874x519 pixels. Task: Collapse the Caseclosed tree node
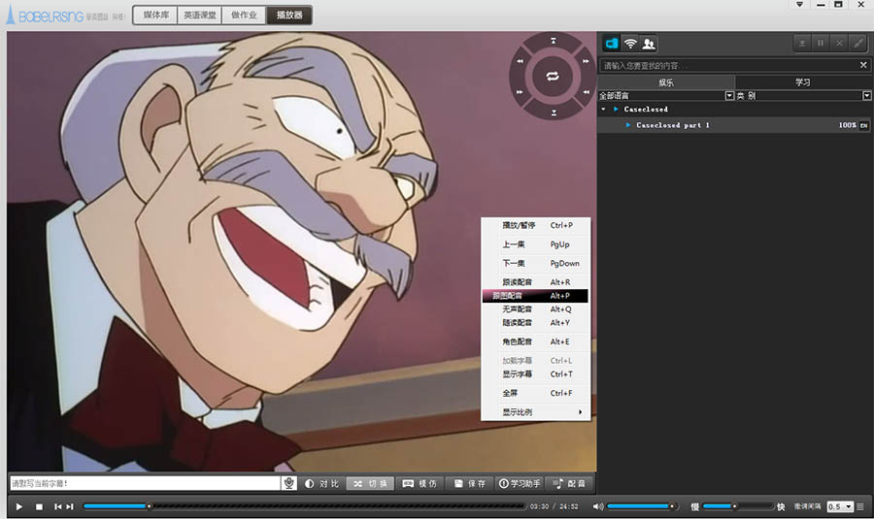604,110
